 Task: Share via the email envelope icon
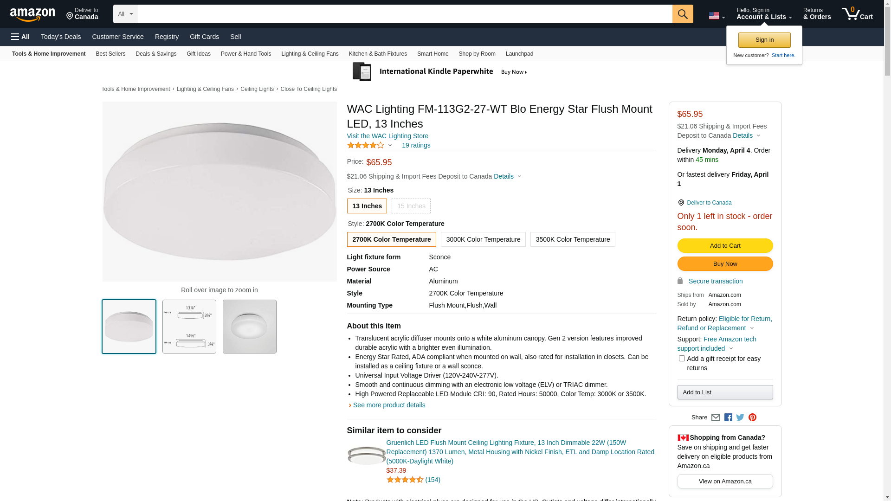[716, 417]
